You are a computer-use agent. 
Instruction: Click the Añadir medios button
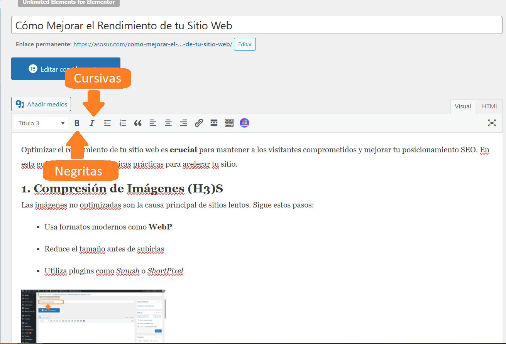(x=41, y=104)
